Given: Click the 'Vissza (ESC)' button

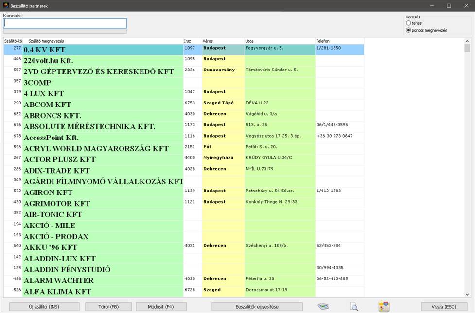Looking at the screenshot, I should click(443, 307).
